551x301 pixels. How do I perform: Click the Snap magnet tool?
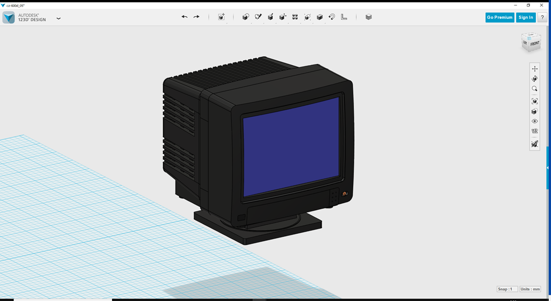click(x=332, y=17)
